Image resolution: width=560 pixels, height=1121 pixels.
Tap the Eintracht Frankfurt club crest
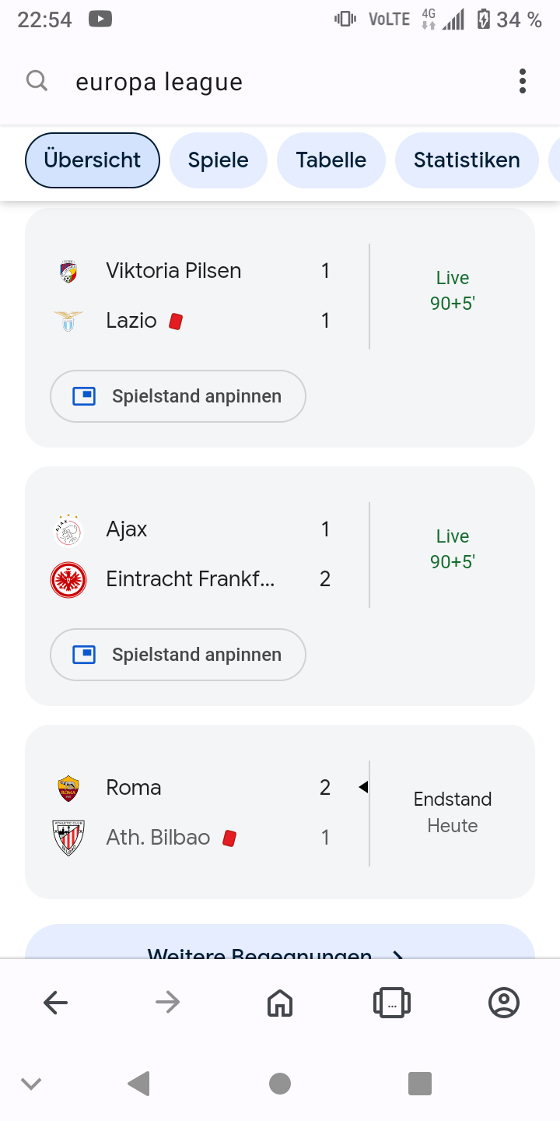pos(68,580)
